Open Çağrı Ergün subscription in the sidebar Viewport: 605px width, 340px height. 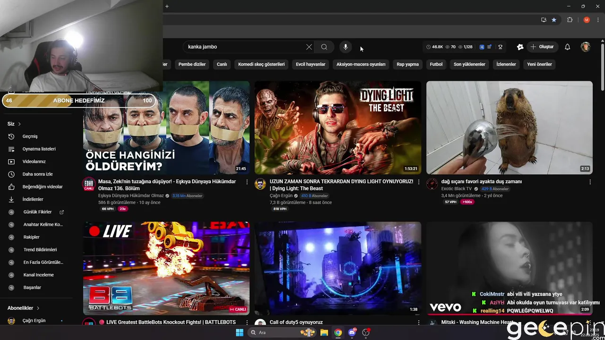(x=36, y=321)
